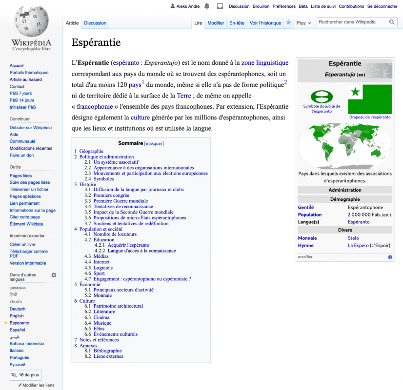Viewport: 403px width, 390px height.
Task: Focus the Rechercher dans Wikipédia search field
Action: [352, 22]
